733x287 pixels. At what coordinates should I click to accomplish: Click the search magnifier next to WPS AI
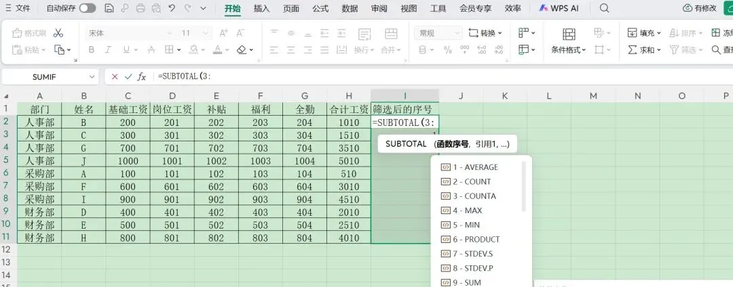[x=605, y=8]
